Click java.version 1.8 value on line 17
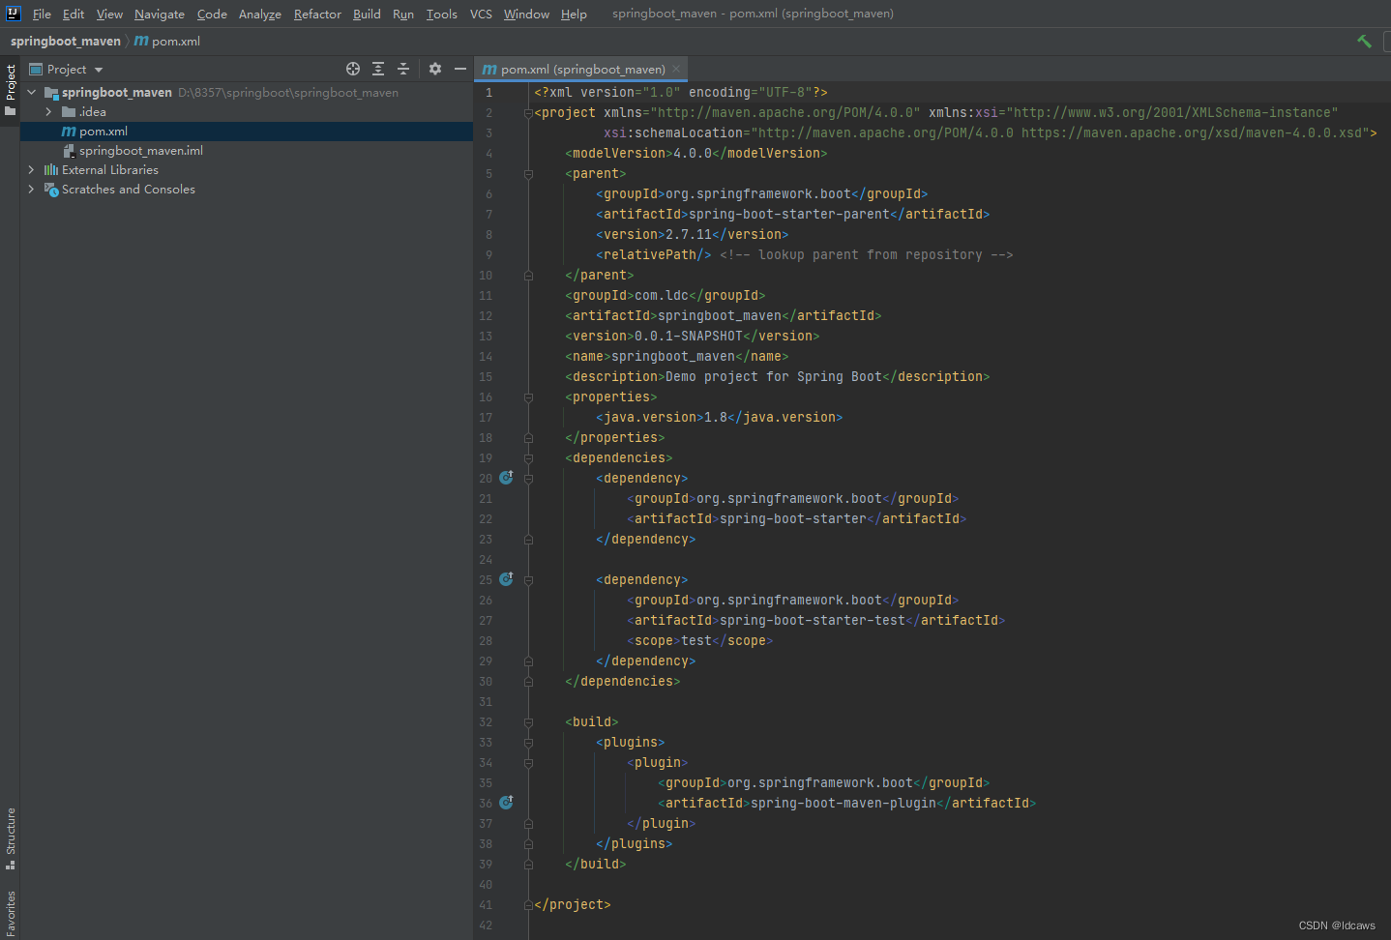The image size is (1391, 940). [716, 417]
